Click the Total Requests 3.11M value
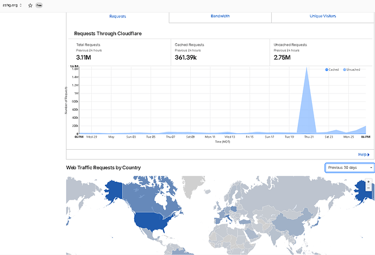 [x=84, y=58]
